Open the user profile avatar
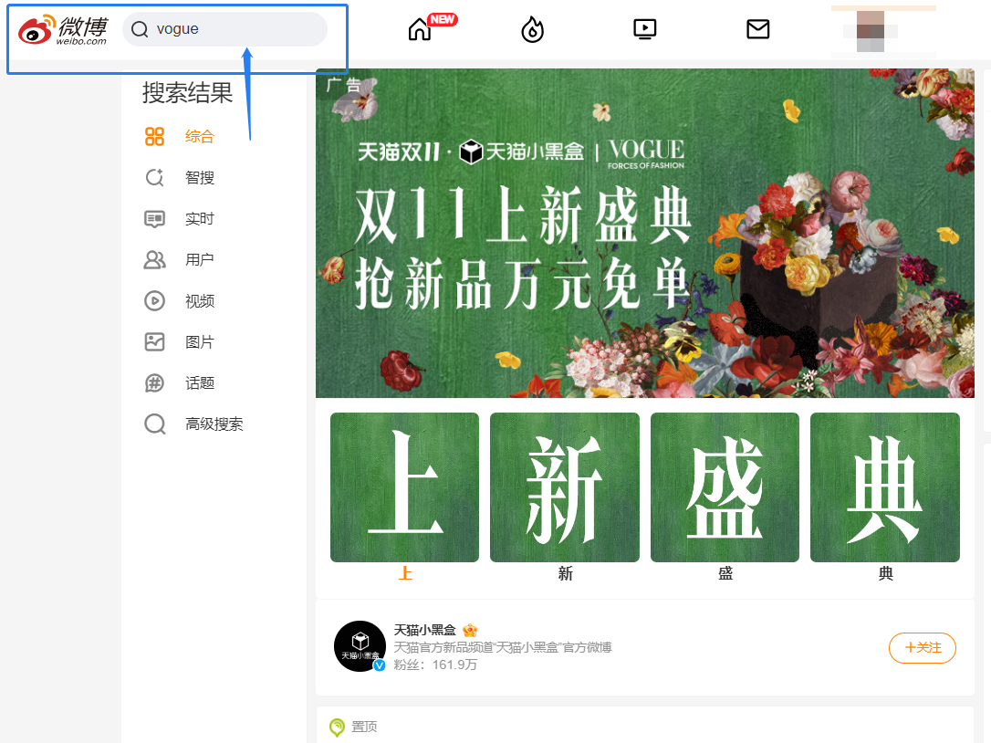 [871, 30]
